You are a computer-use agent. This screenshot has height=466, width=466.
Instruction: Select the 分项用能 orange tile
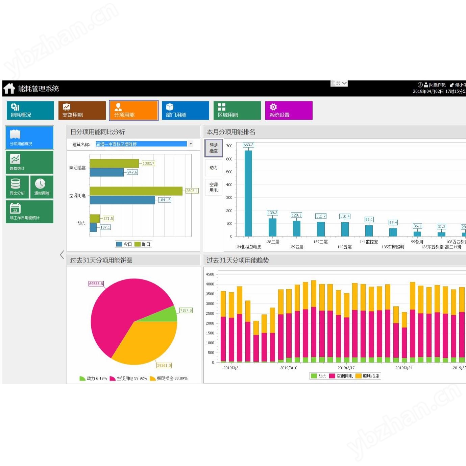click(x=133, y=111)
